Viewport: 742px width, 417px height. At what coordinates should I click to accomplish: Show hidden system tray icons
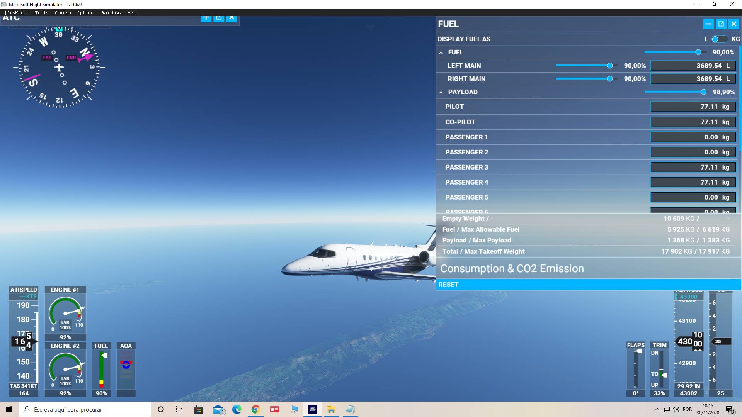click(x=657, y=409)
